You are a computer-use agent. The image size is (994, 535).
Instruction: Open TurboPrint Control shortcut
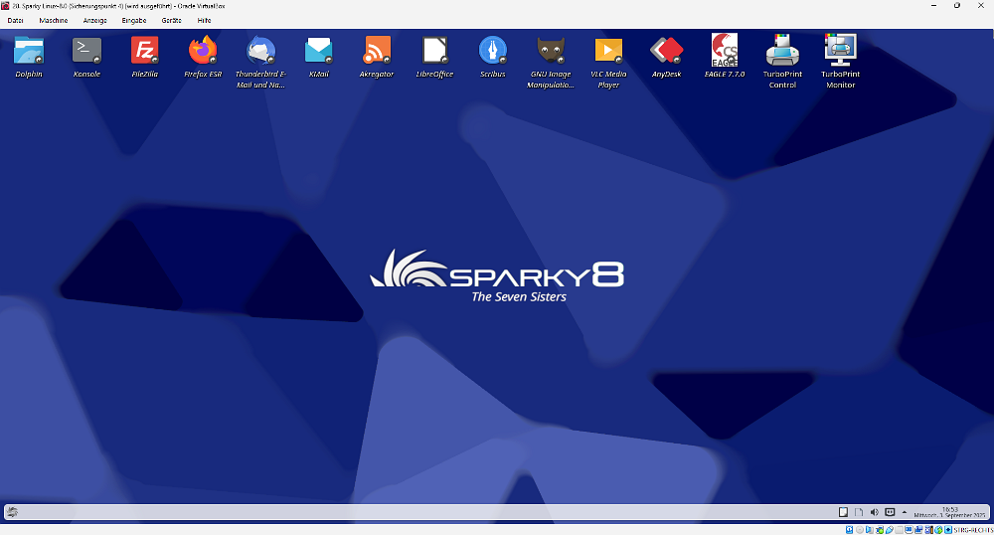782,51
